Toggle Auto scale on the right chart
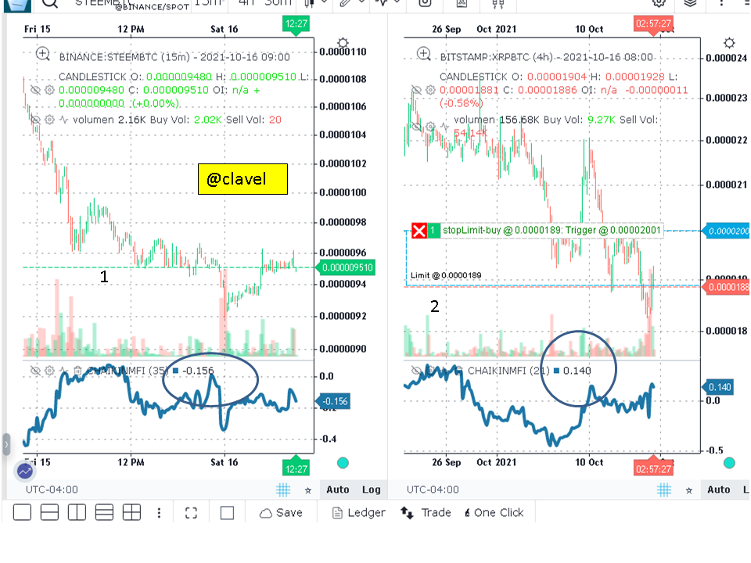The image size is (751, 563). pos(719,489)
